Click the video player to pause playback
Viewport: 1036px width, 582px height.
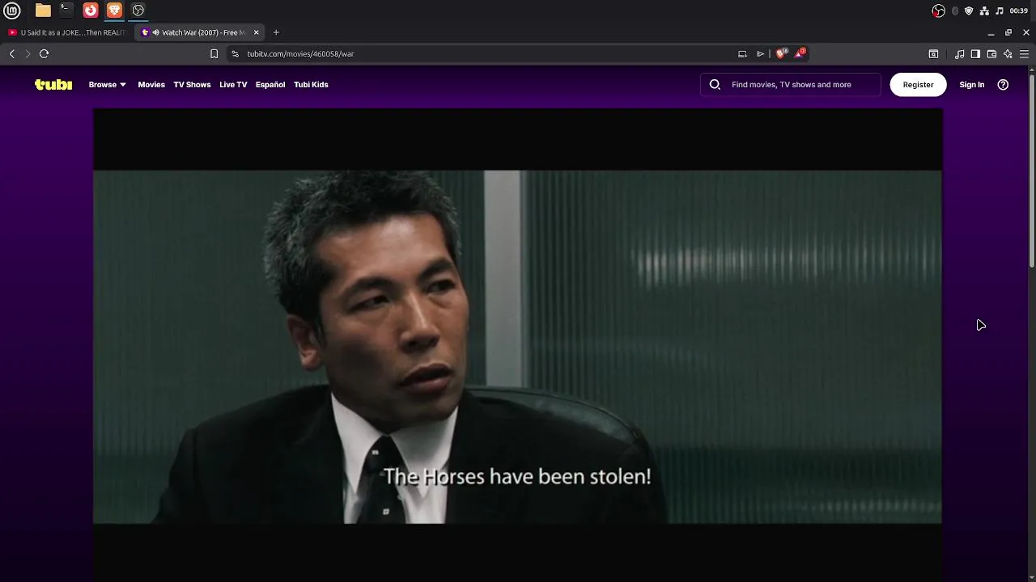(517, 345)
